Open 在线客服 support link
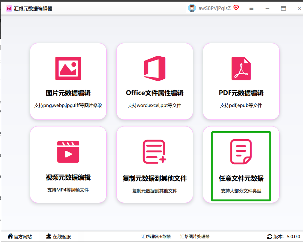This screenshot has width=303, height=243. 61,236
